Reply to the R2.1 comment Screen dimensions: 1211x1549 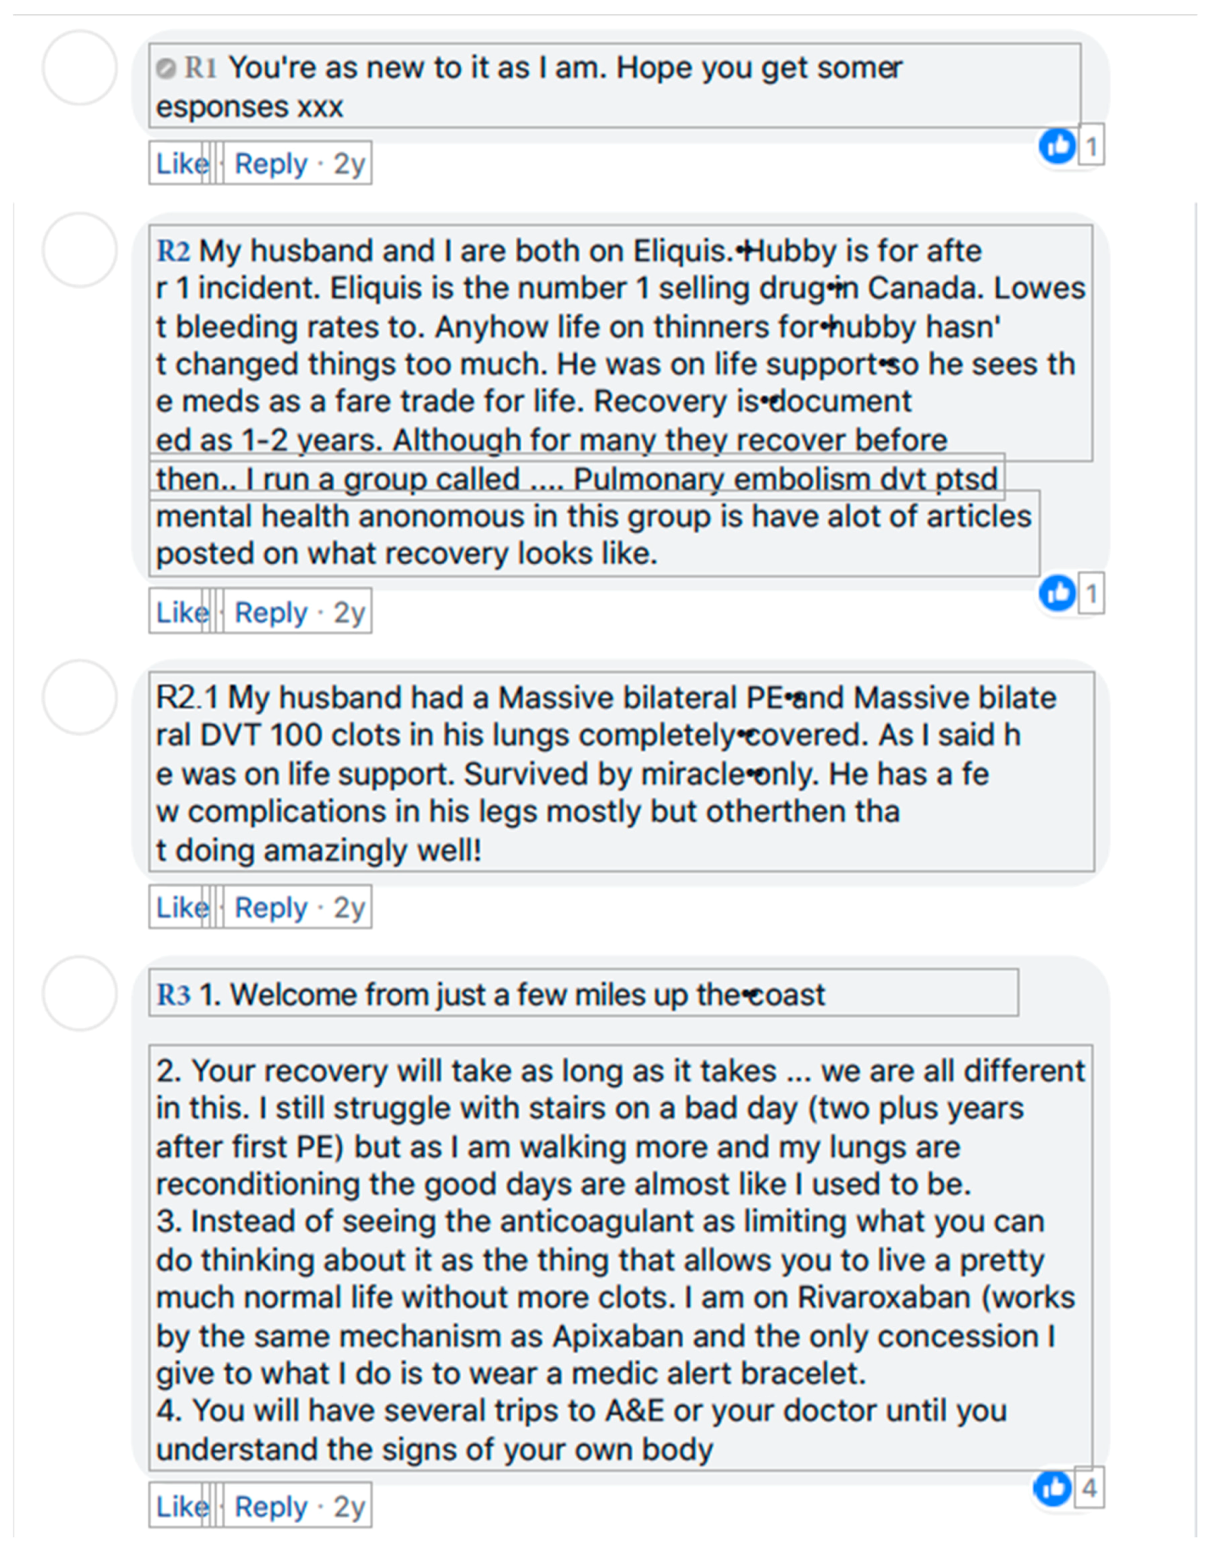tap(271, 907)
